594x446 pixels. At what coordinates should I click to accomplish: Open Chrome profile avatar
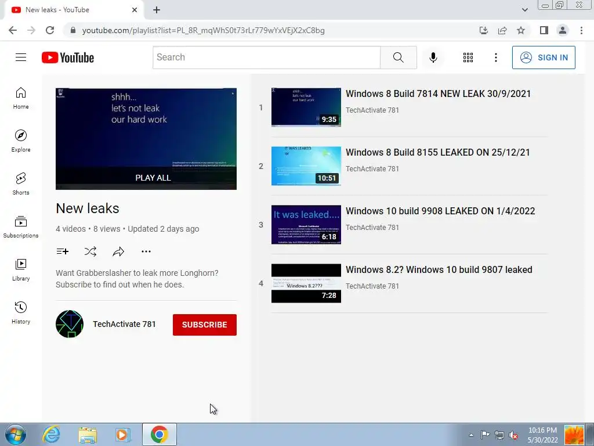pos(563,30)
